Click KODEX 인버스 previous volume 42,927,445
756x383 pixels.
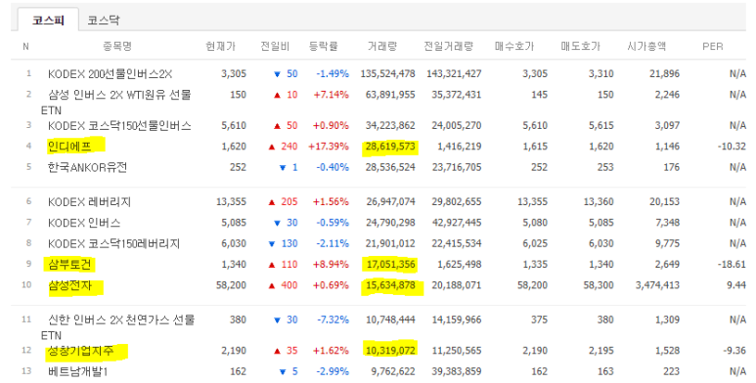pos(456,223)
